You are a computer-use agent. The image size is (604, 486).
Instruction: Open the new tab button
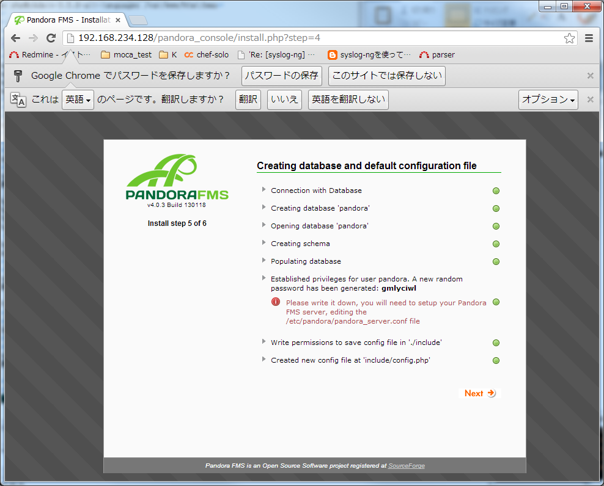[x=138, y=20]
